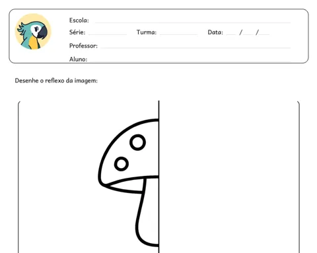Click the Aluno input line
Image resolution: width=317 pixels, height=253 pixels.
coord(190,61)
